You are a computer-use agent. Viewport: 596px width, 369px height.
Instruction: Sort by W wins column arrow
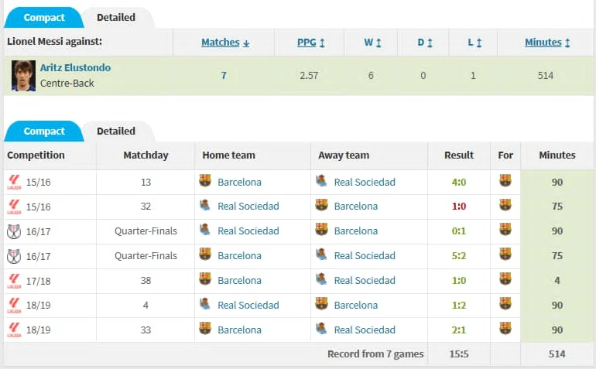(378, 43)
